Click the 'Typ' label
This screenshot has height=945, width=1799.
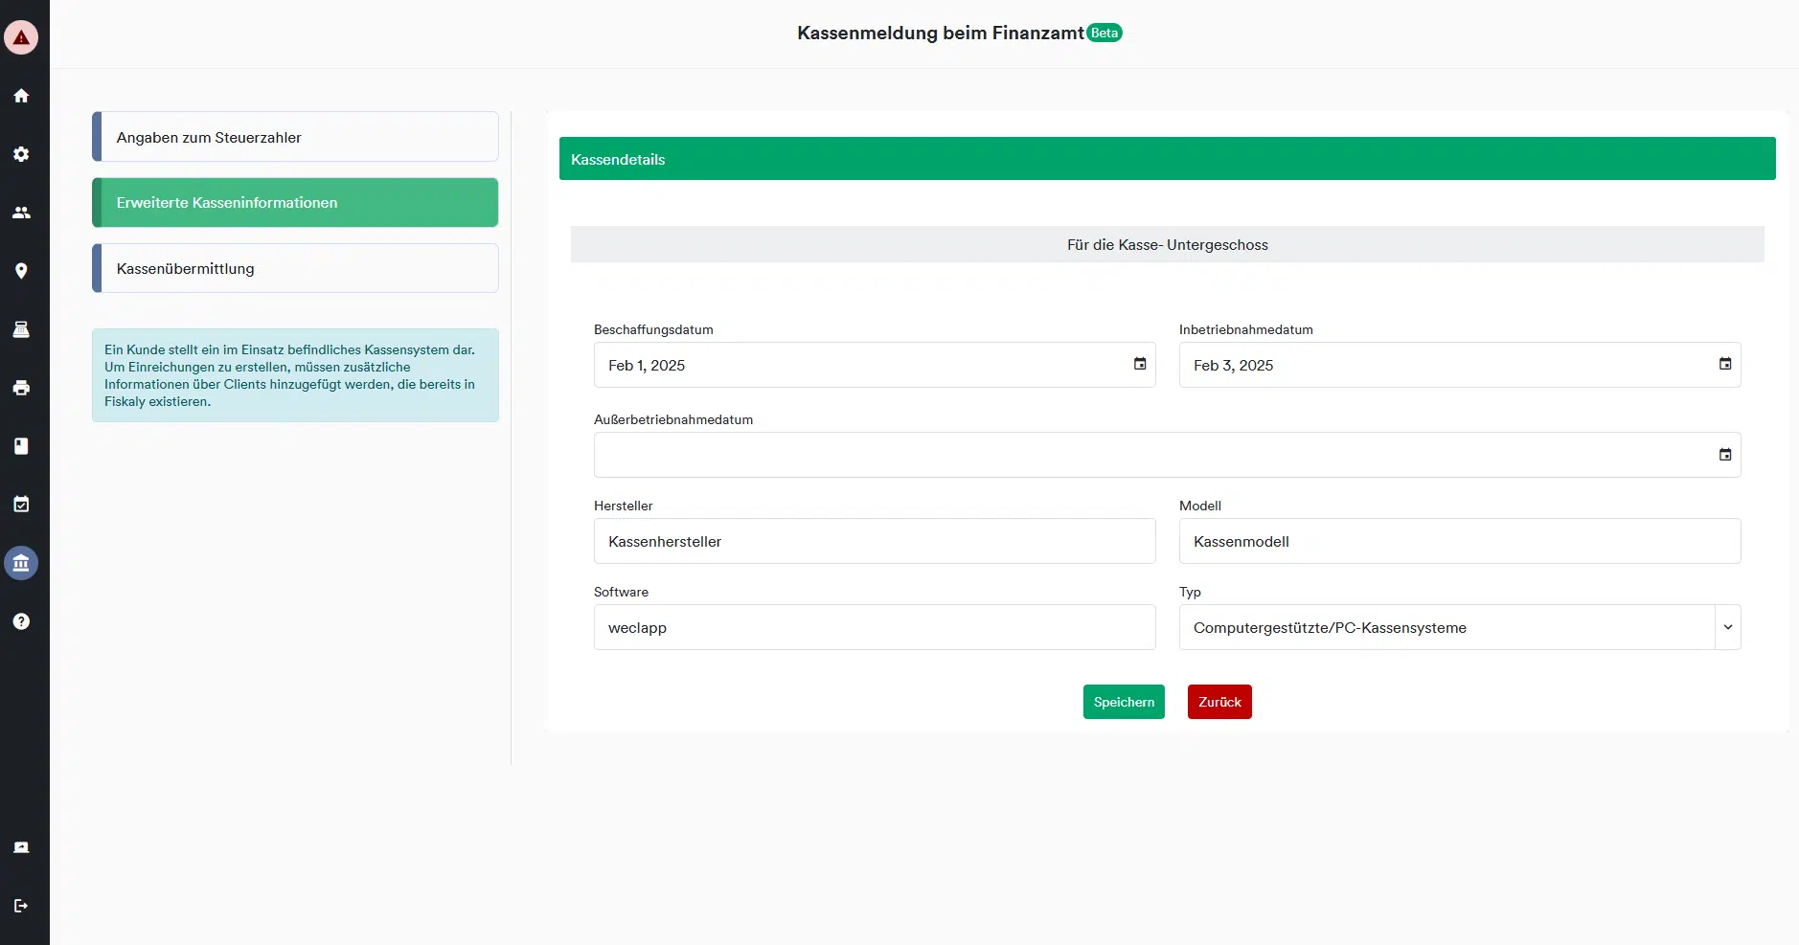[1190, 592]
